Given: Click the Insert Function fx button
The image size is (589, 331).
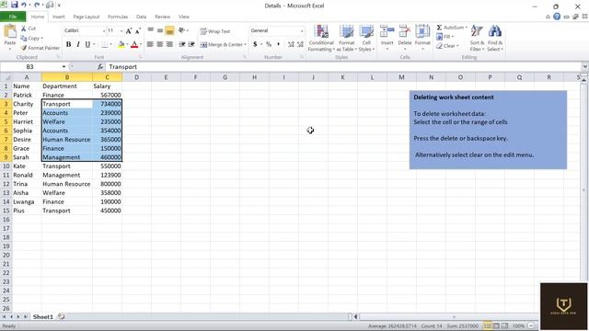Looking at the screenshot, I should coord(100,67).
